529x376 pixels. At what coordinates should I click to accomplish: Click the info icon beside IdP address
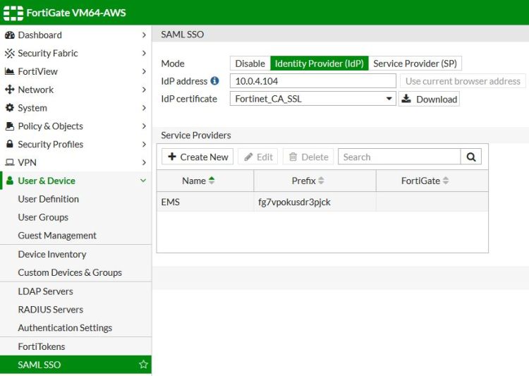click(x=215, y=81)
